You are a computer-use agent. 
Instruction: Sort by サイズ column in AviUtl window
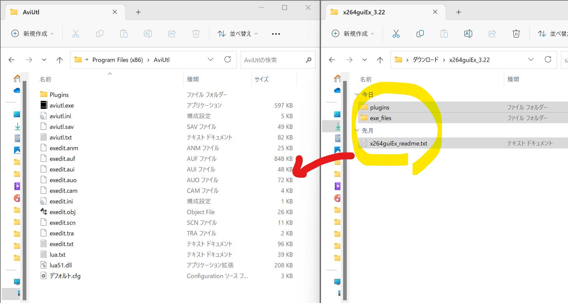pos(261,79)
